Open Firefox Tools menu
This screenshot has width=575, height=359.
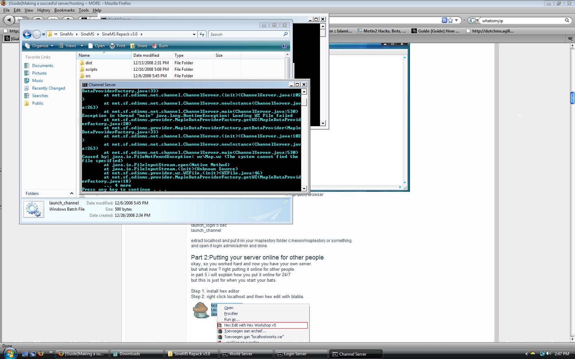tap(84, 10)
